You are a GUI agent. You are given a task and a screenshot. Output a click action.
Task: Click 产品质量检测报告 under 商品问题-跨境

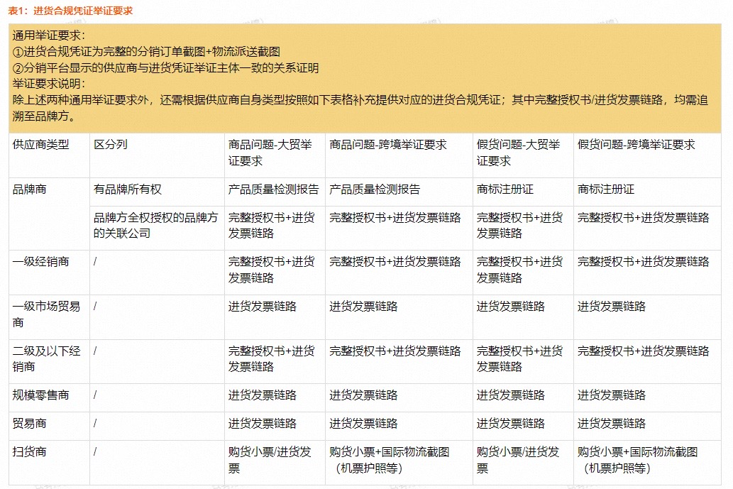point(375,189)
